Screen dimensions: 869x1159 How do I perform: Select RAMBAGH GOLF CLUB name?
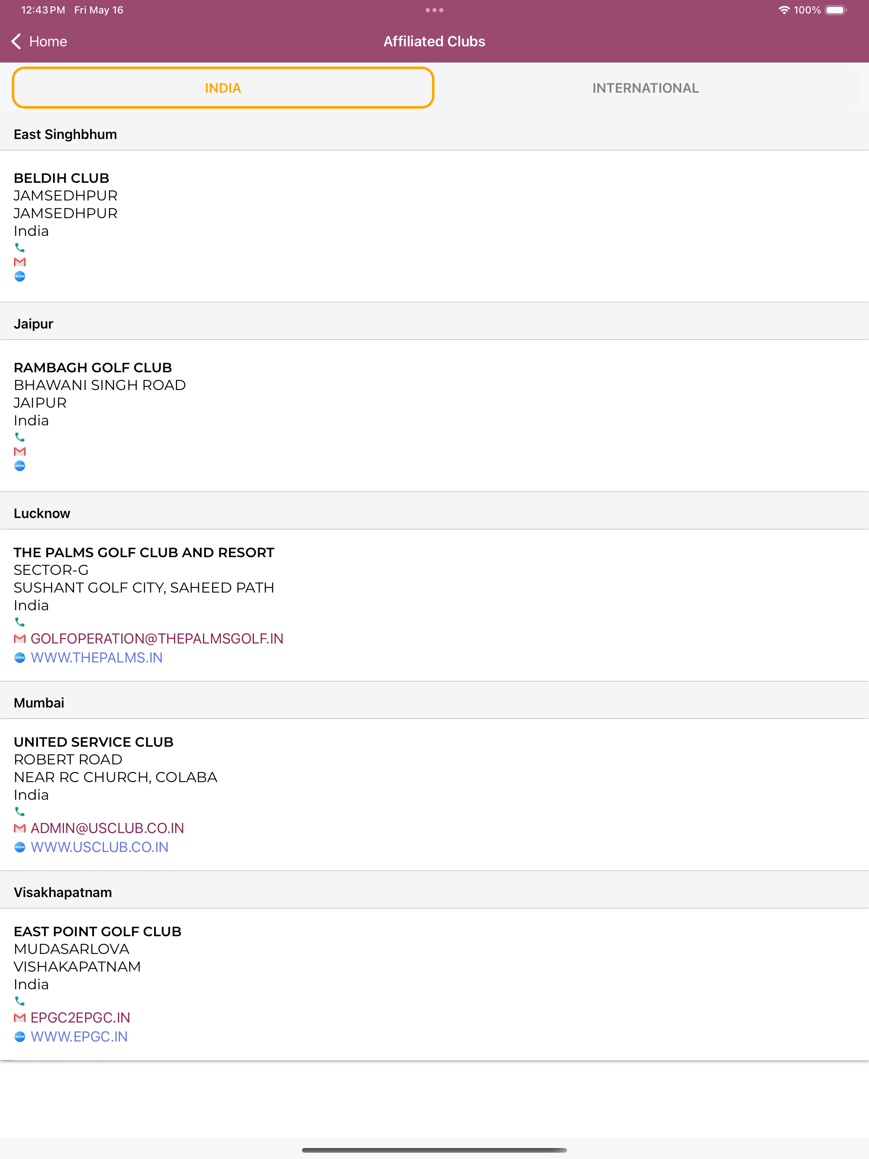(x=93, y=368)
